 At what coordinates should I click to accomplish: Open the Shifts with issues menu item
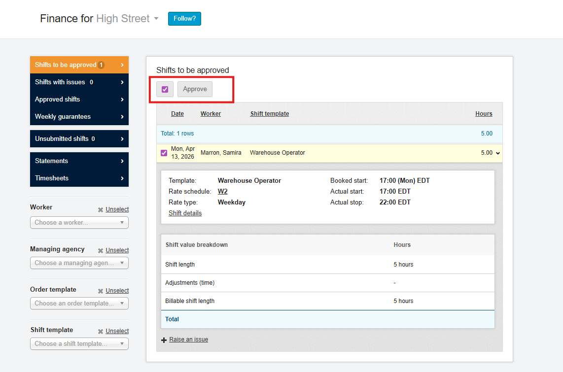(79, 82)
